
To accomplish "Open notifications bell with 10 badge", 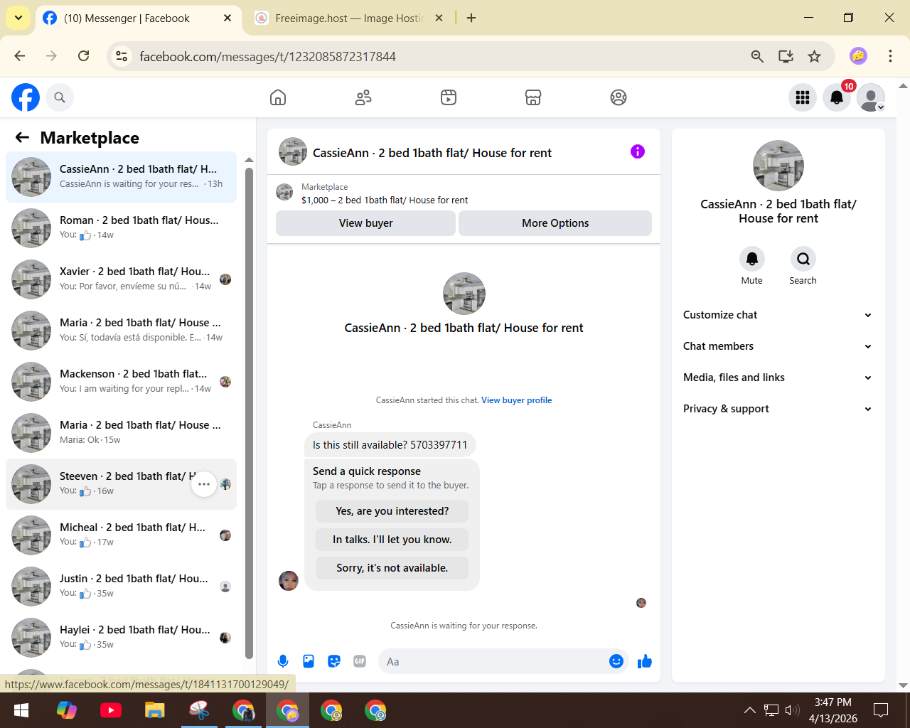I will point(837,97).
